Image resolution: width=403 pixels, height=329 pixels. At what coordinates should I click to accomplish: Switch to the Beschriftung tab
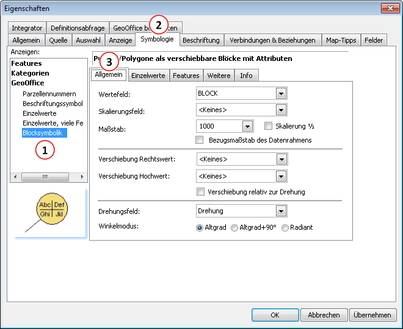coord(201,40)
